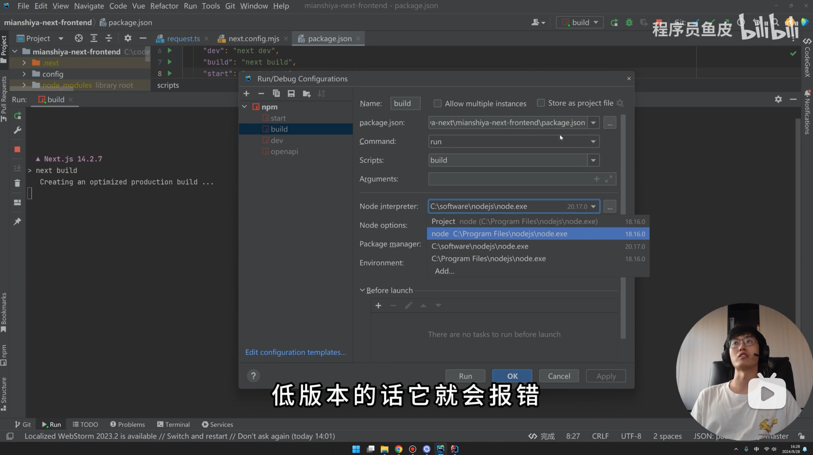The image size is (813, 455).
Task: Add a before launch task
Action: coord(378,306)
